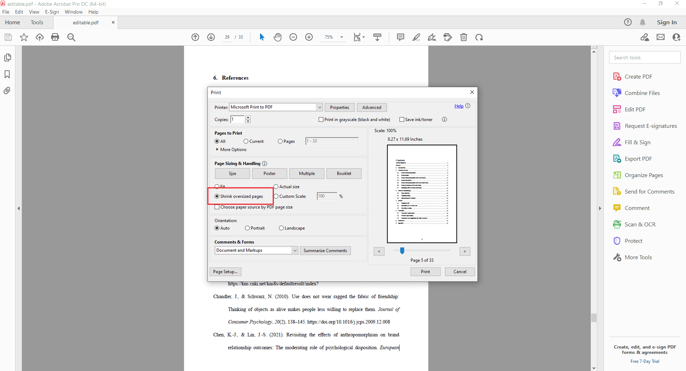This screenshot has width=686, height=371.
Task: Activate the hand pan tool
Action: pyautogui.click(x=278, y=37)
